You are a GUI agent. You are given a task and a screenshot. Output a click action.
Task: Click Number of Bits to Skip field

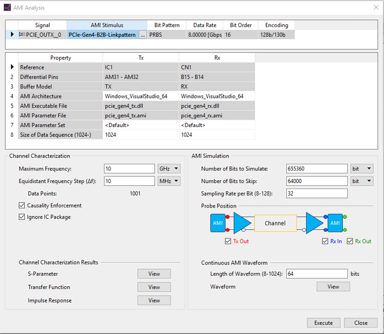(317, 181)
